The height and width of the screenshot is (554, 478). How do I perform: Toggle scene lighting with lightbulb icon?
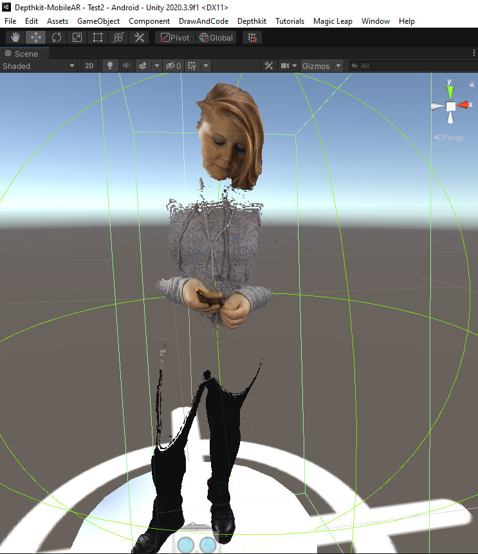click(109, 66)
